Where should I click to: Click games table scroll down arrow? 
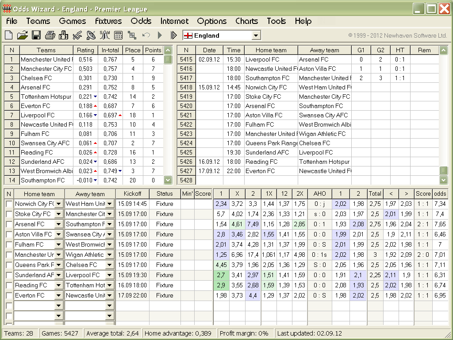[x=443, y=180]
